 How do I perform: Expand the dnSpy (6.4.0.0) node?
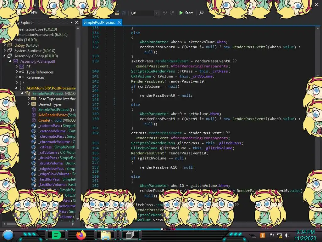(5, 45)
